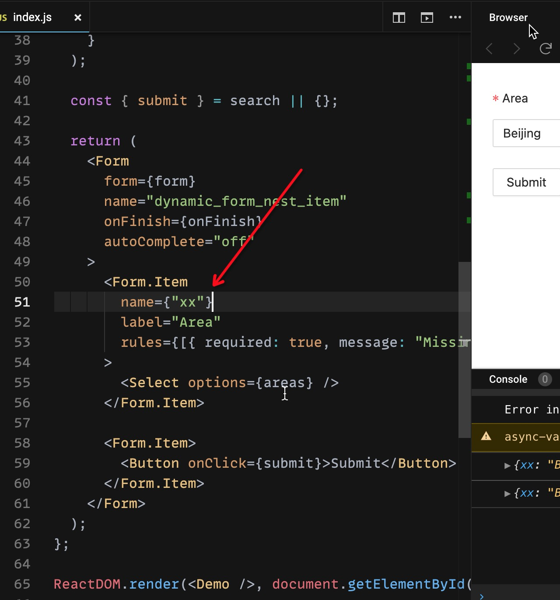The image size is (560, 600).
Task: Click the warning triangle on the async-validator message
Action: point(487,437)
